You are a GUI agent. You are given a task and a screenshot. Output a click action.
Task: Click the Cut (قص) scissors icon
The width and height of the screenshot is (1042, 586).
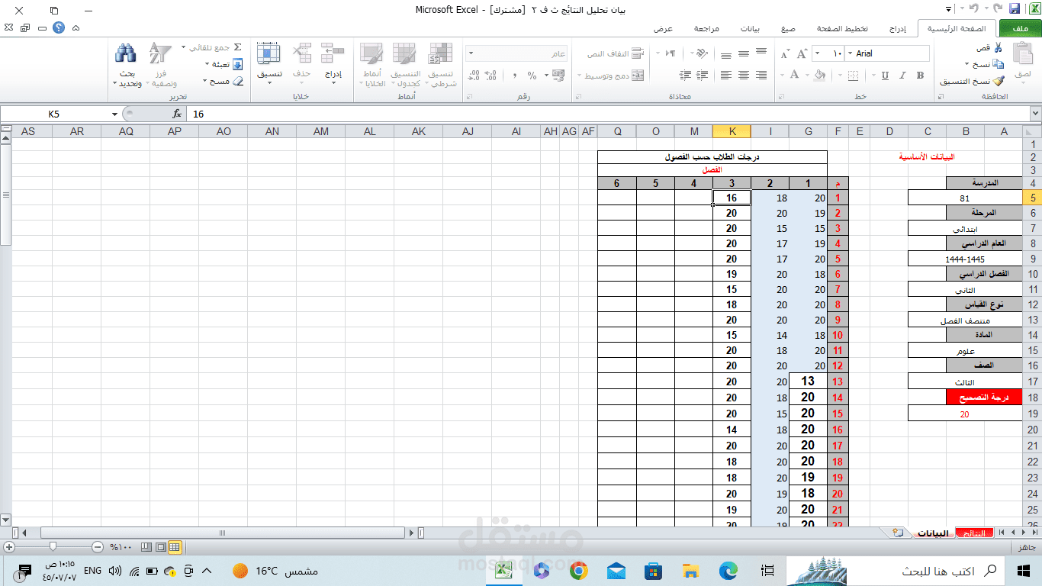(x=998, y=48)
